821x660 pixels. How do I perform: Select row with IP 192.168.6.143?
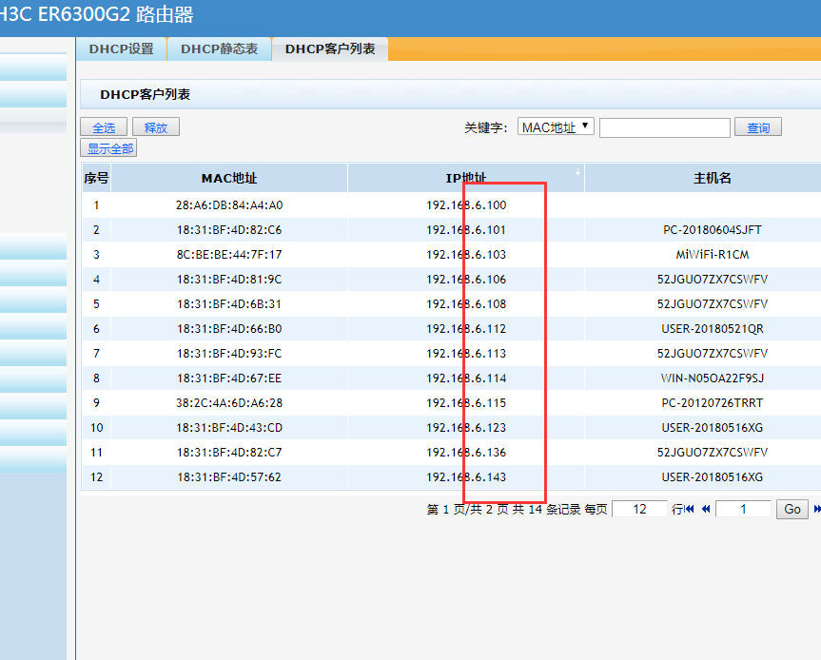point(466,477)
